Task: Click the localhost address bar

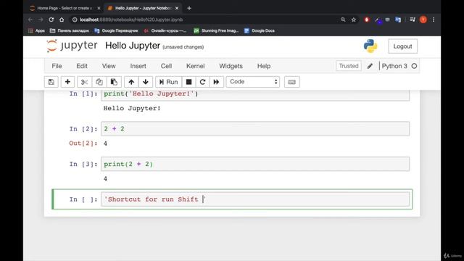Action: coord(204,20)
